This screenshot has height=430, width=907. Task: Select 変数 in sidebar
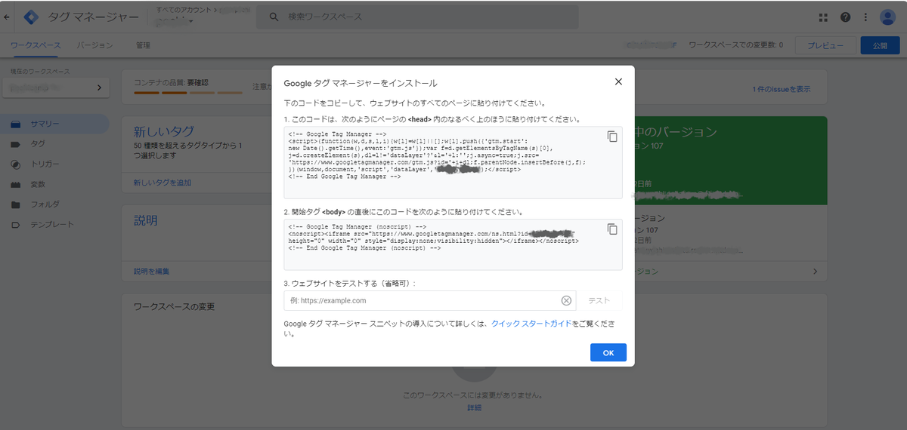point(54,184)
